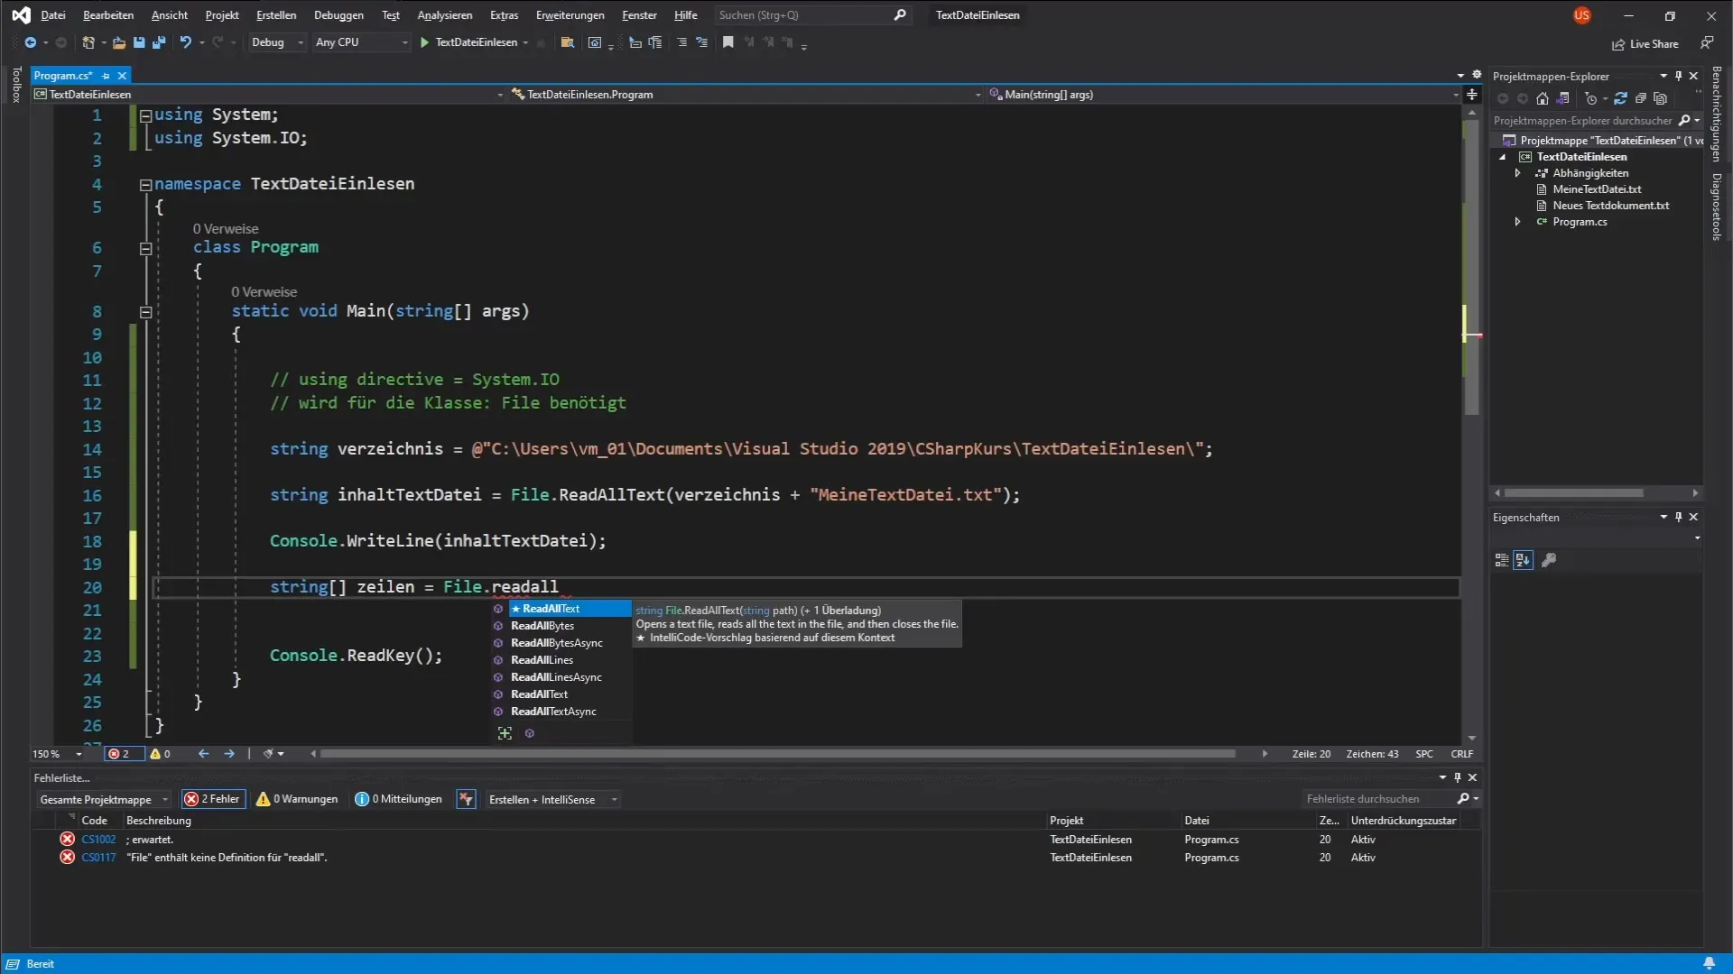Collapse the class Program outline block
Image resolution: width=1733 pixels, height=974 pixels.
(x=145, y=248)
